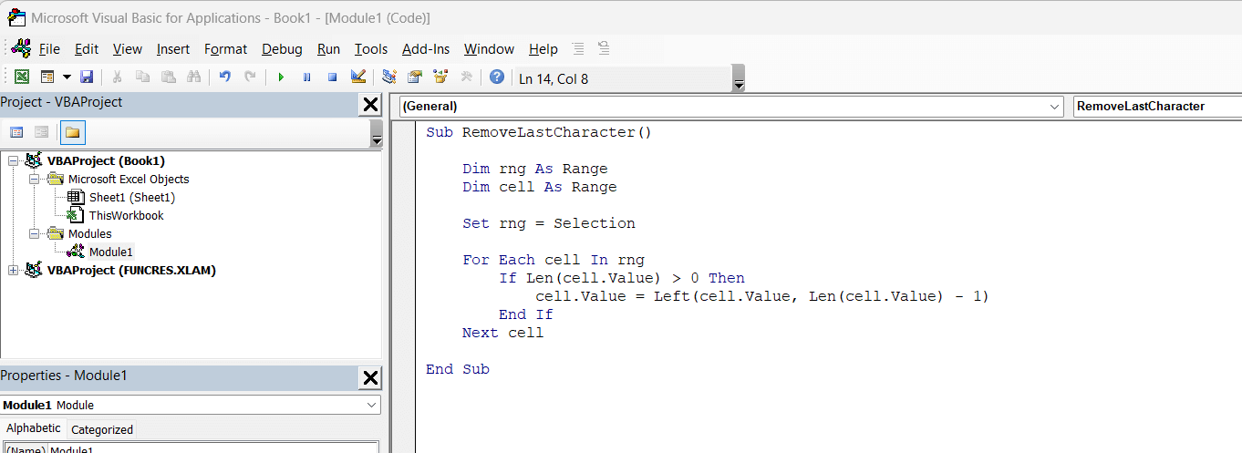Run the macro with the green play icon
The height and width of the screenshot is (453, 1242).
click(281, 77)
